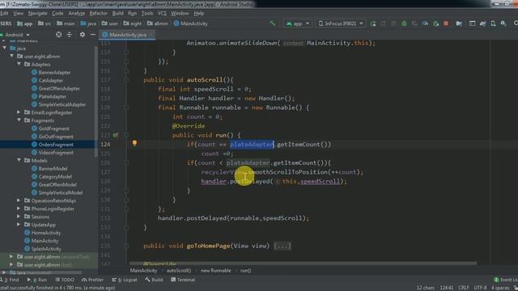Open the Code menu
Screen dimensions: 518x291
(x=57, y=13)
